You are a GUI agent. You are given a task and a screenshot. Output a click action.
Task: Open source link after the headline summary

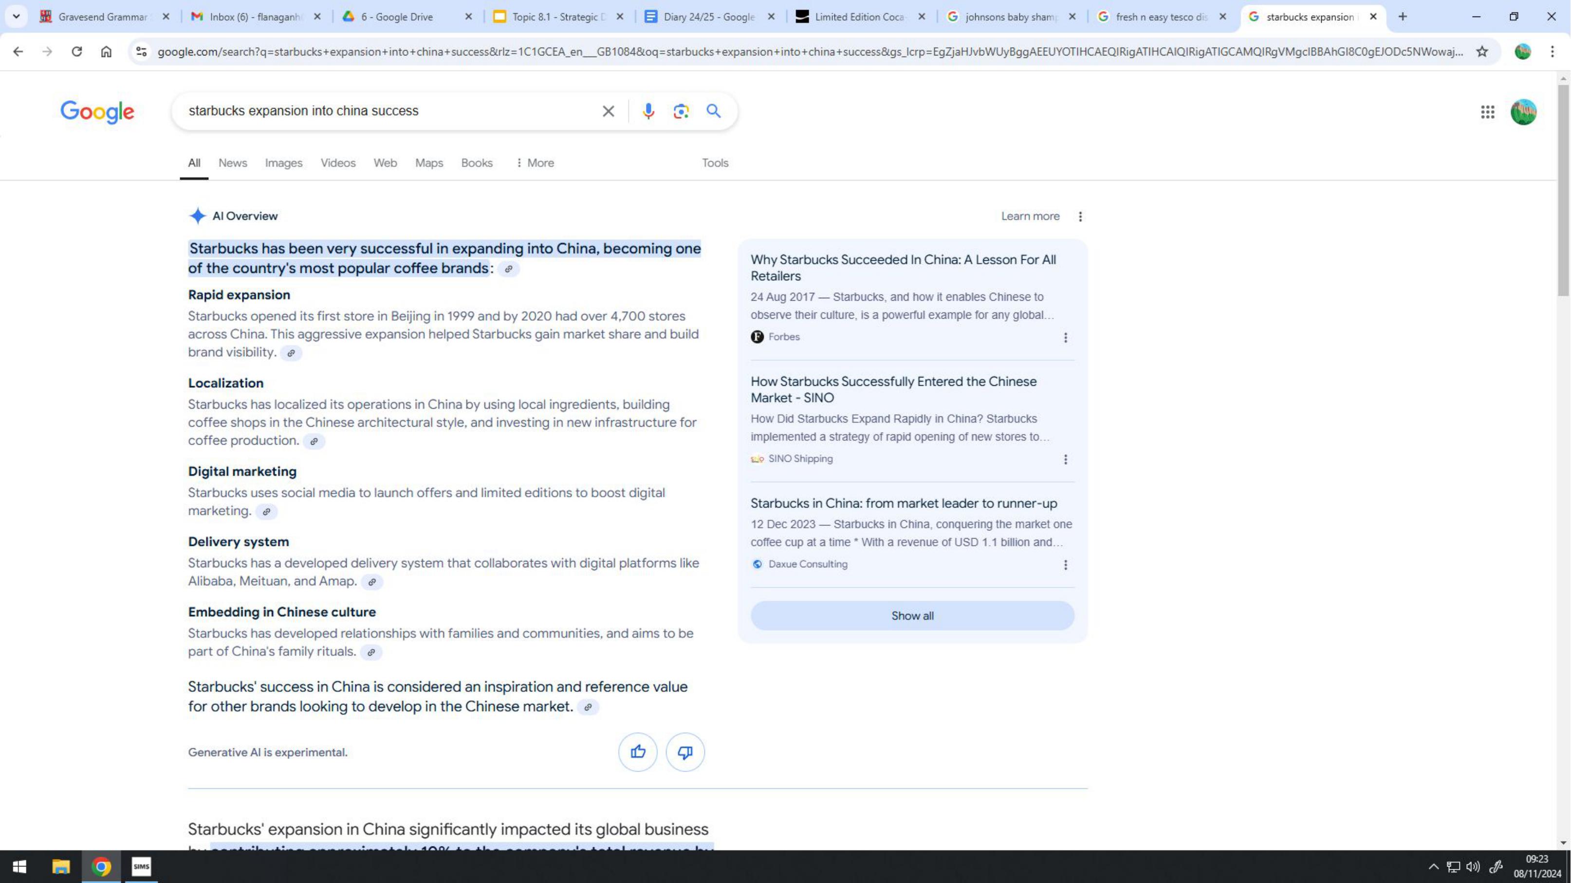coord(509,269)
